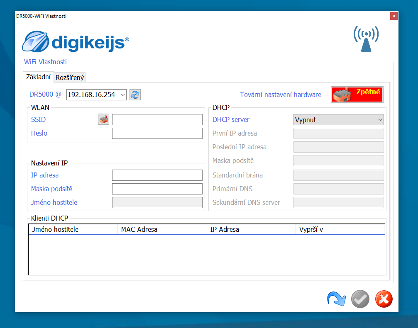Viewport: 418px width, 328px height.
Task: Click into the SSID text field
Action: pos(157,120)
